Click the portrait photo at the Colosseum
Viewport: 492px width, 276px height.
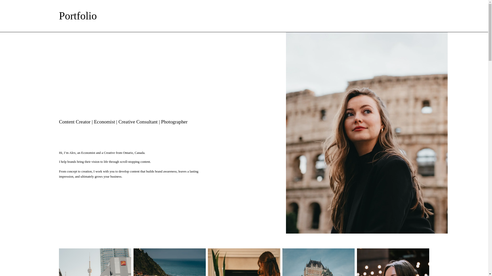tap(367, 133)
